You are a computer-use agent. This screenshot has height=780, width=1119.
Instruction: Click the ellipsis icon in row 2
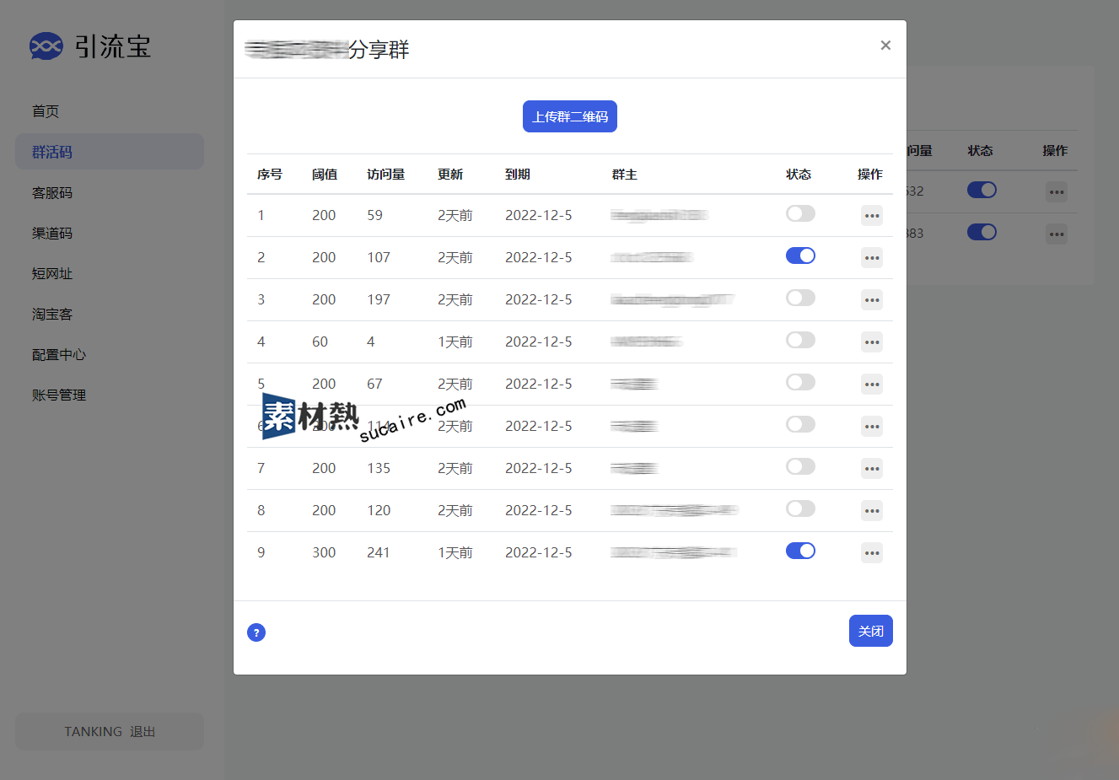tap(871, 258)
